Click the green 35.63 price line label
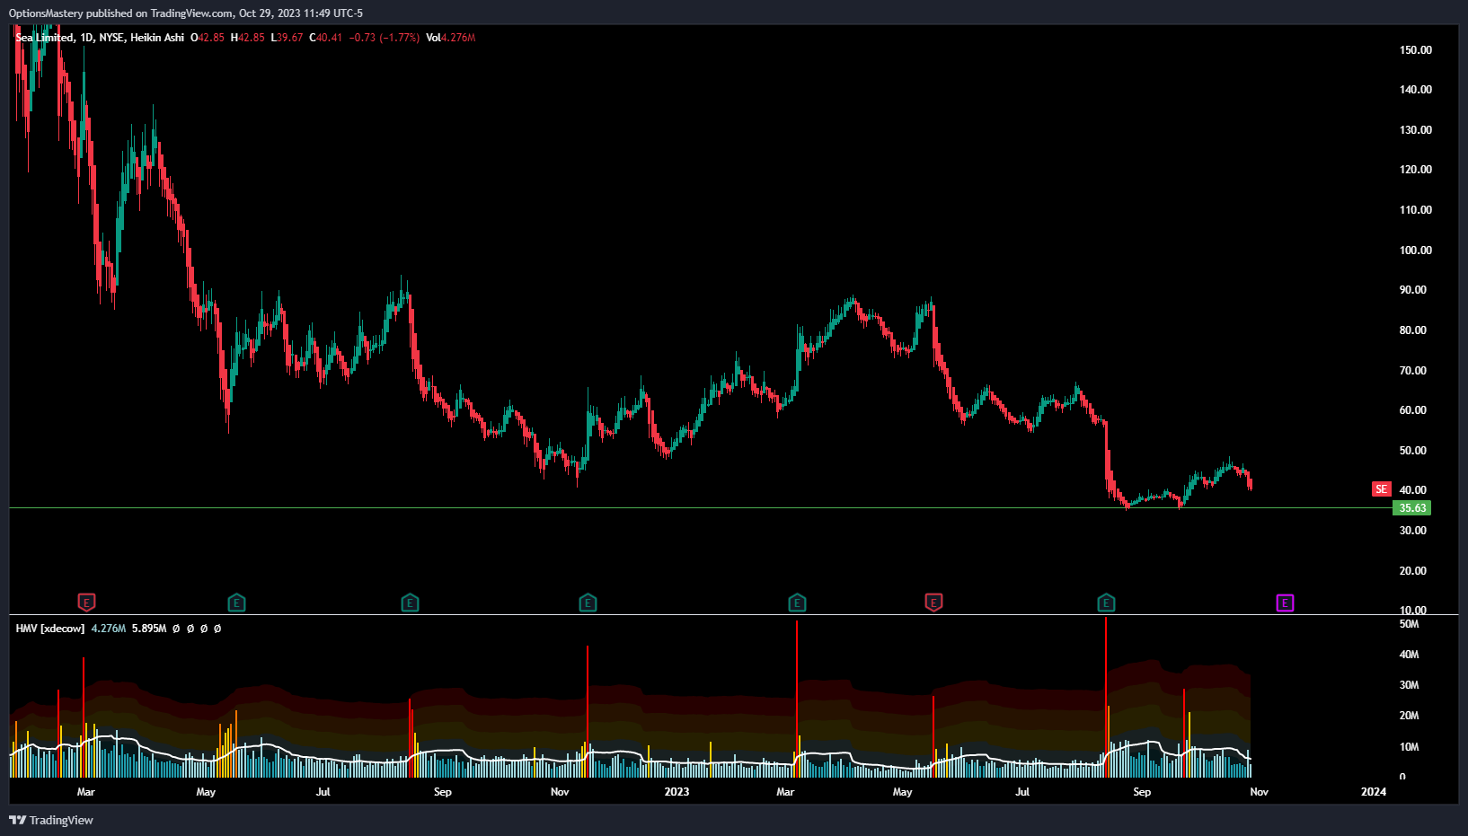Viewport: 1468px width, 836px height. click(1411, 508)
